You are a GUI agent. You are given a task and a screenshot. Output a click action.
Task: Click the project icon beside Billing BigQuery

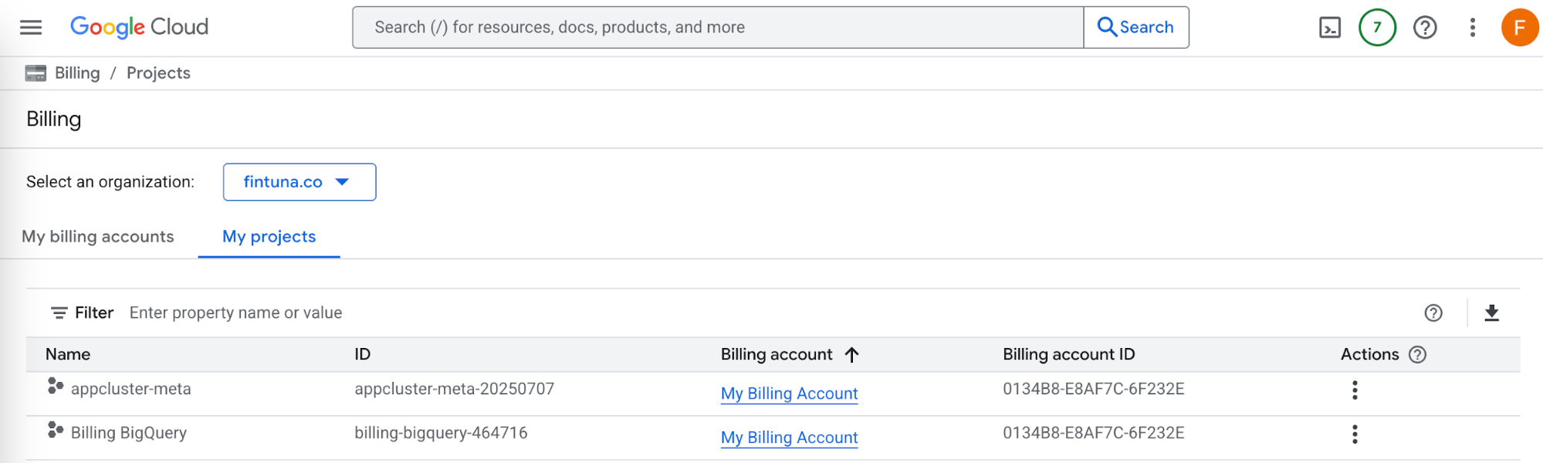(x=55, y=430)
